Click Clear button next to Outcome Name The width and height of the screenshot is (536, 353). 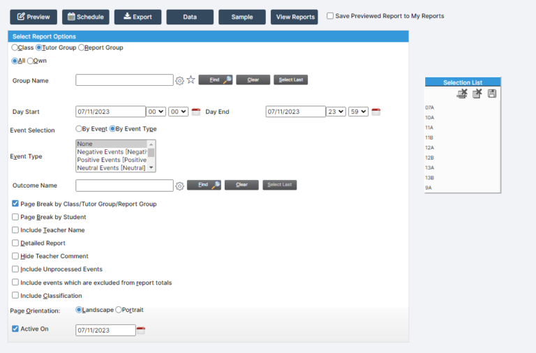pos(241,185)
